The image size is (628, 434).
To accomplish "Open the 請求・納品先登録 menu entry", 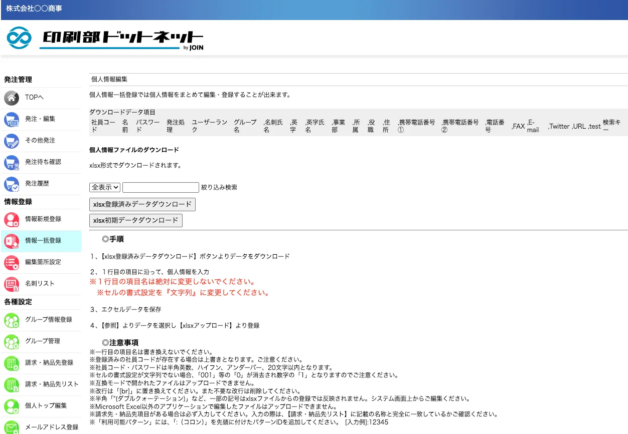I will (49, 363).
